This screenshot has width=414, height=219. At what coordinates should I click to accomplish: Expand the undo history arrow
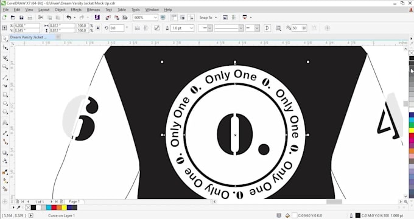(x=75, y=18)
